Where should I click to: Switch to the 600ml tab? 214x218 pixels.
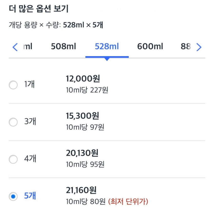click(150, 47)
